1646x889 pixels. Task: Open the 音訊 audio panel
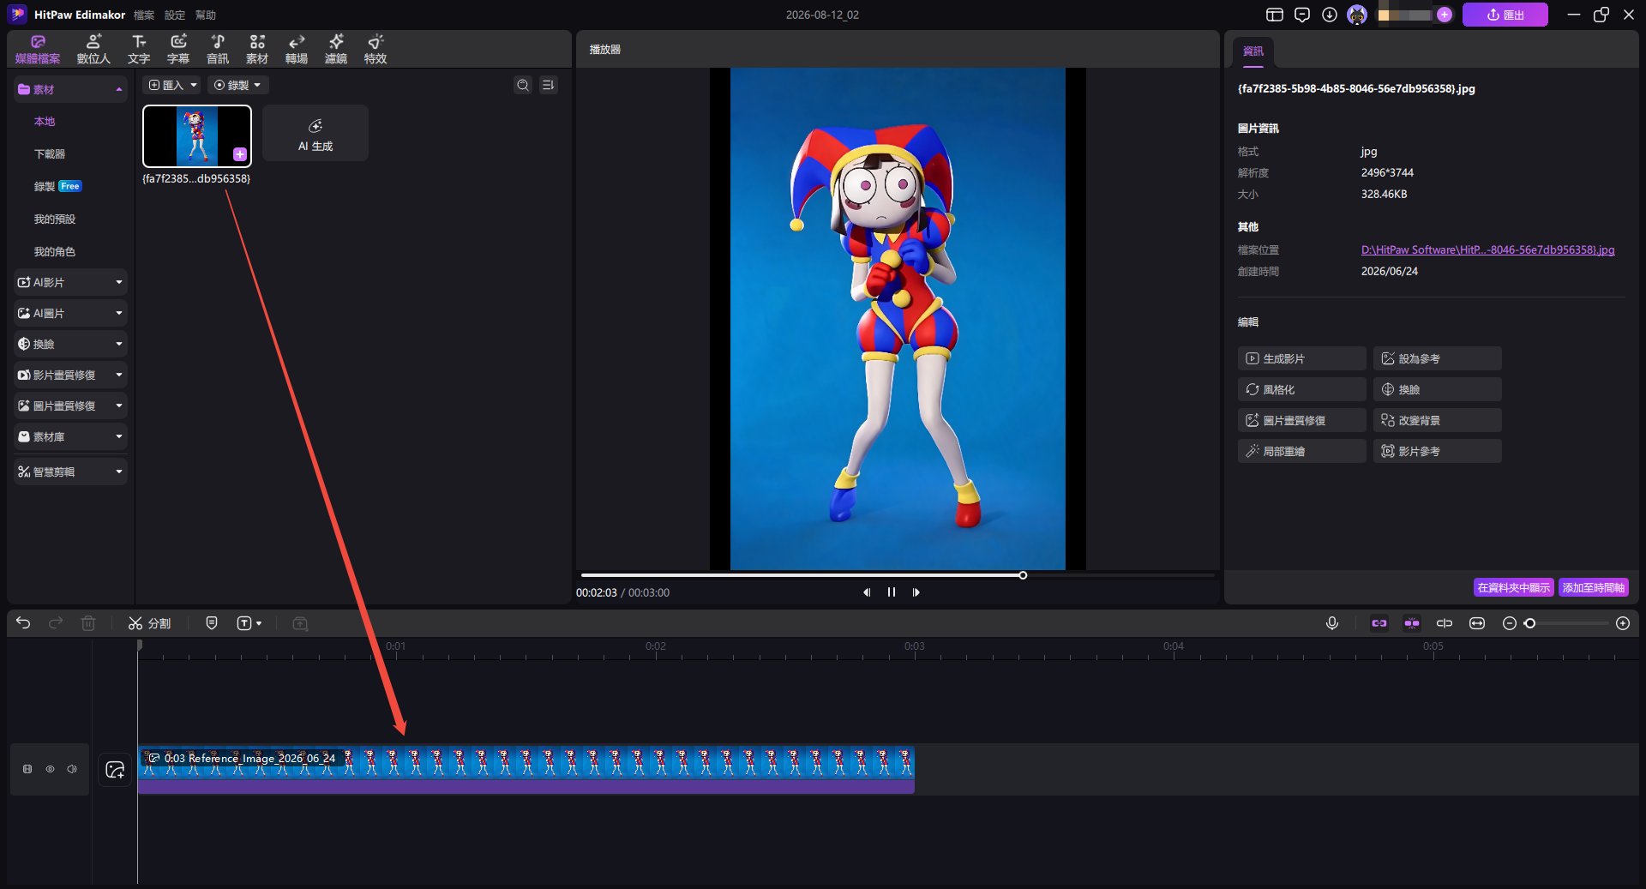(218, 49)
